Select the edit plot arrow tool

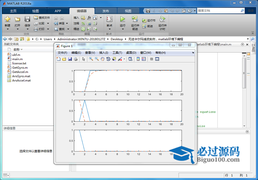(x=84, y=59)
